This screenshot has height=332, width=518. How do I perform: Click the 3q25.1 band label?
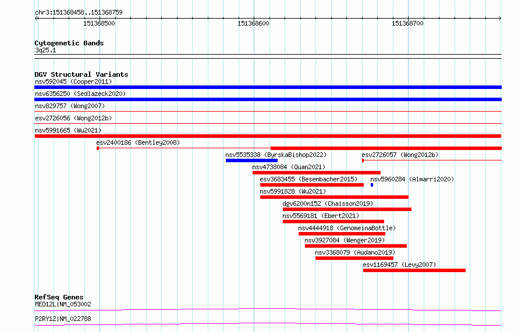pyautogui.click(x=45, y=50)
